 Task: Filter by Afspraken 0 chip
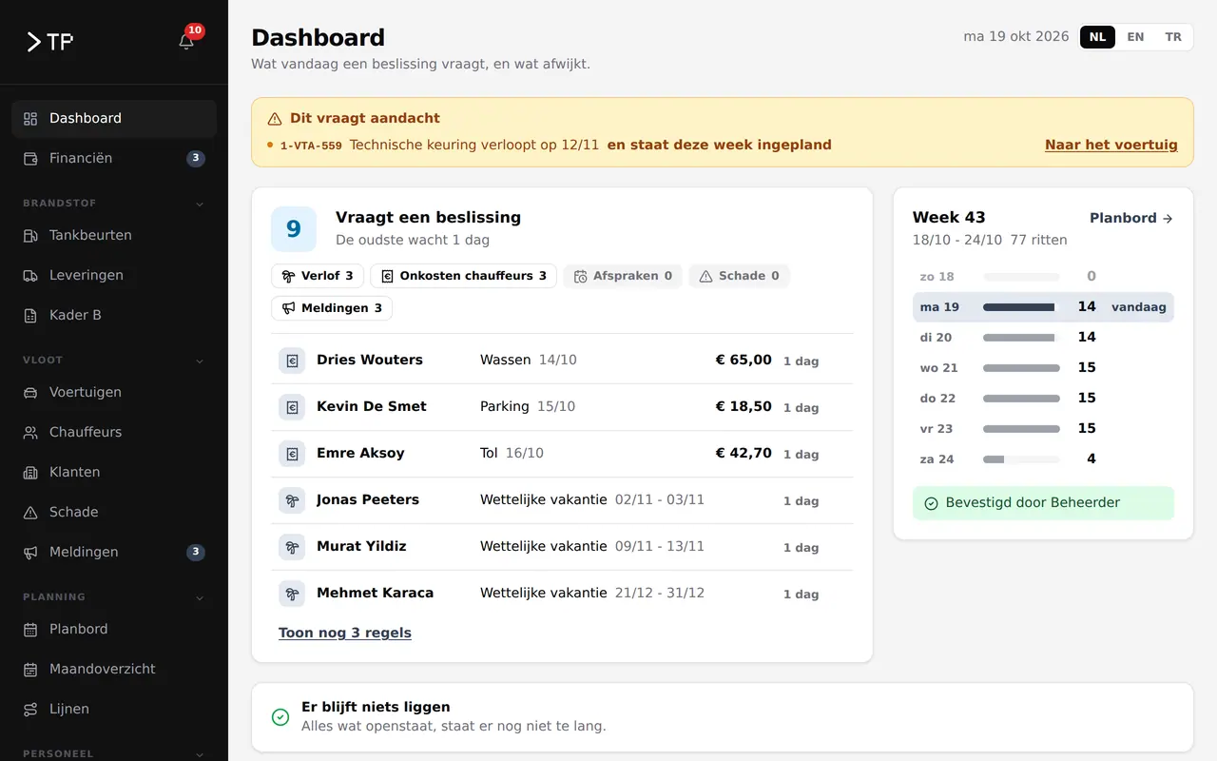[623, 276]
